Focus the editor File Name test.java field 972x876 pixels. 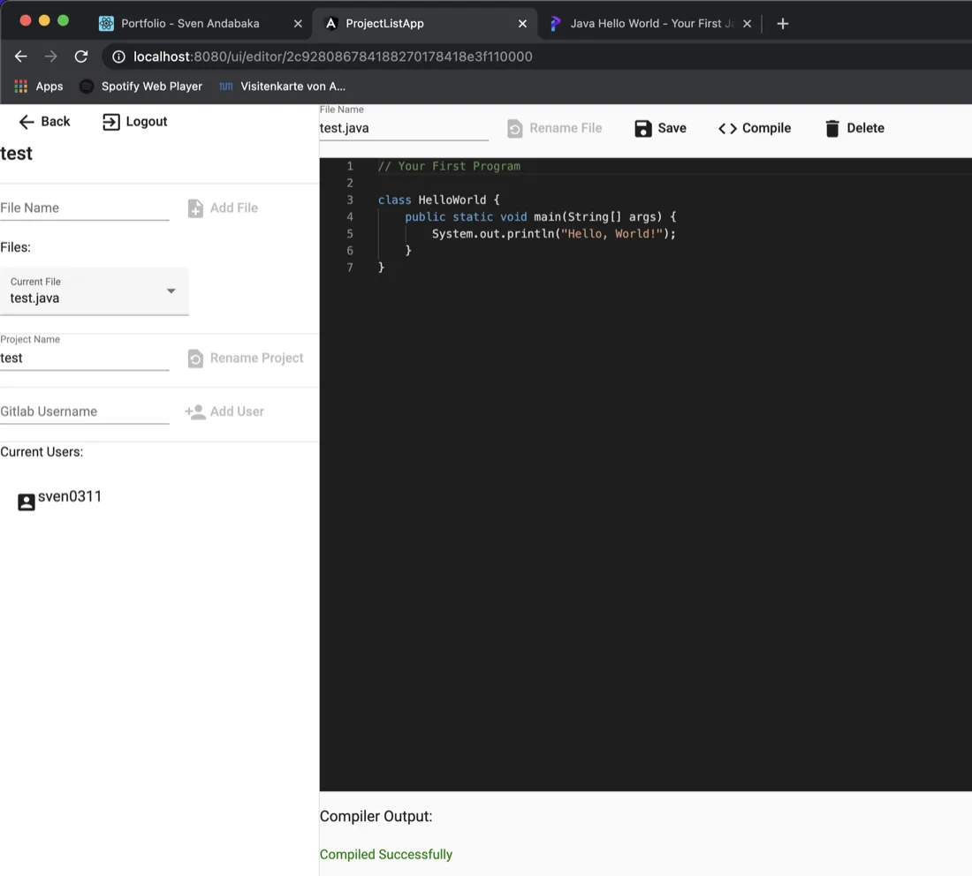[x=404, y=128]
